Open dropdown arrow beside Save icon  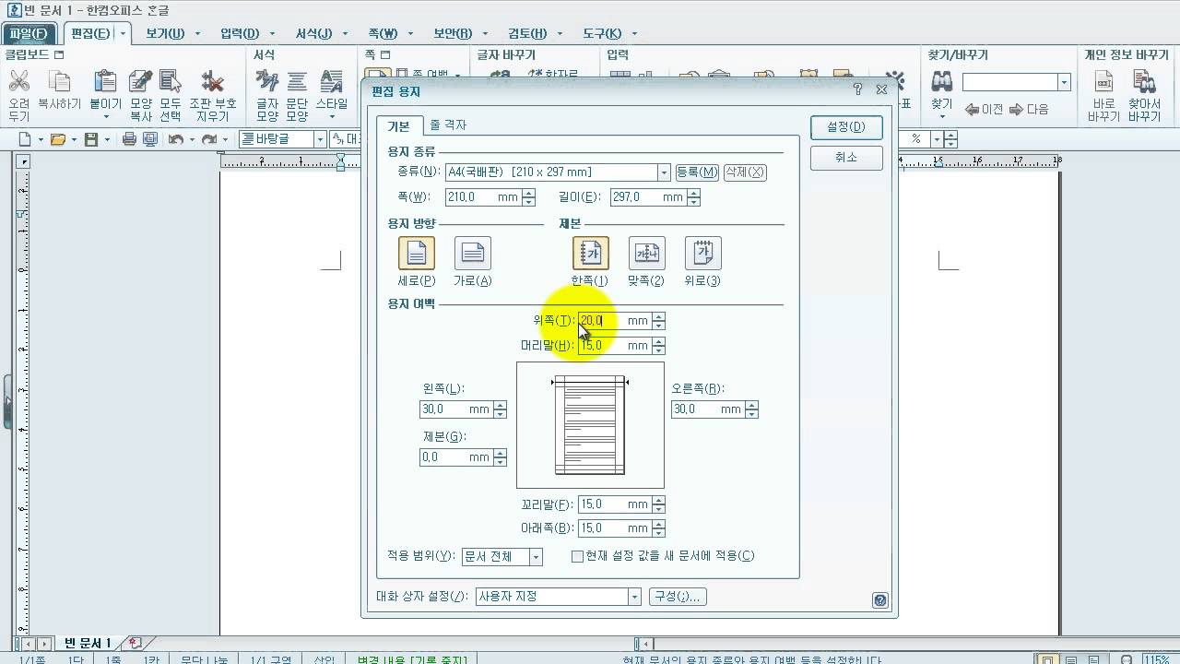107,140
